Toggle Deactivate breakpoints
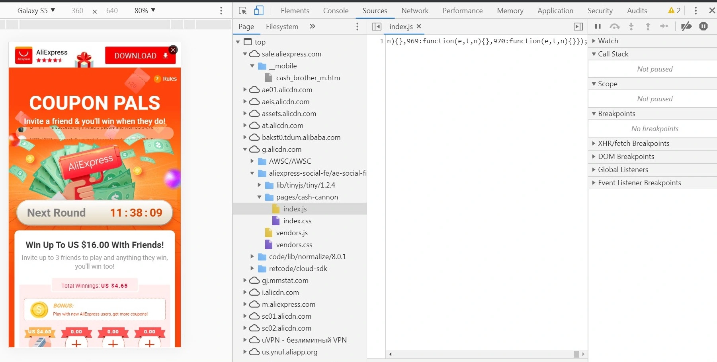This screenshot has height=362, width=717. [x=686, y=27]
